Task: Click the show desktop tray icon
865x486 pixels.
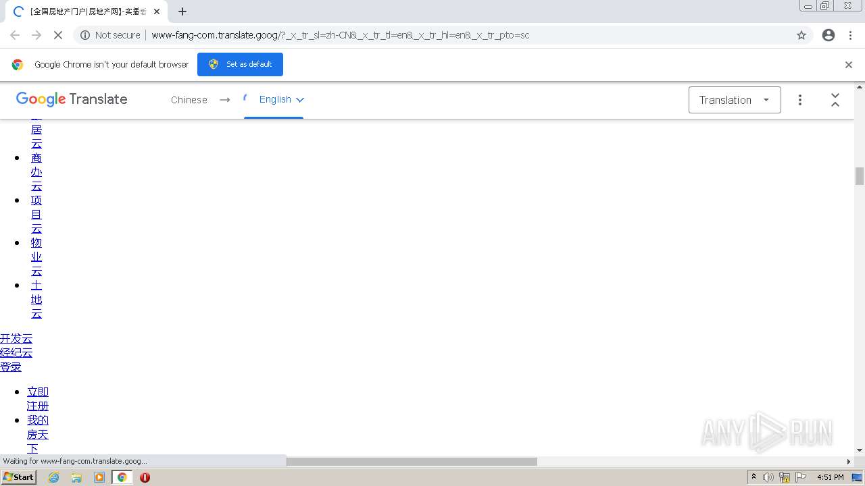Action: 858,477
